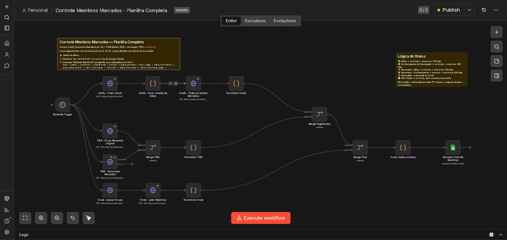
Task: Click the sheets tag label
Action: point(182,10)
